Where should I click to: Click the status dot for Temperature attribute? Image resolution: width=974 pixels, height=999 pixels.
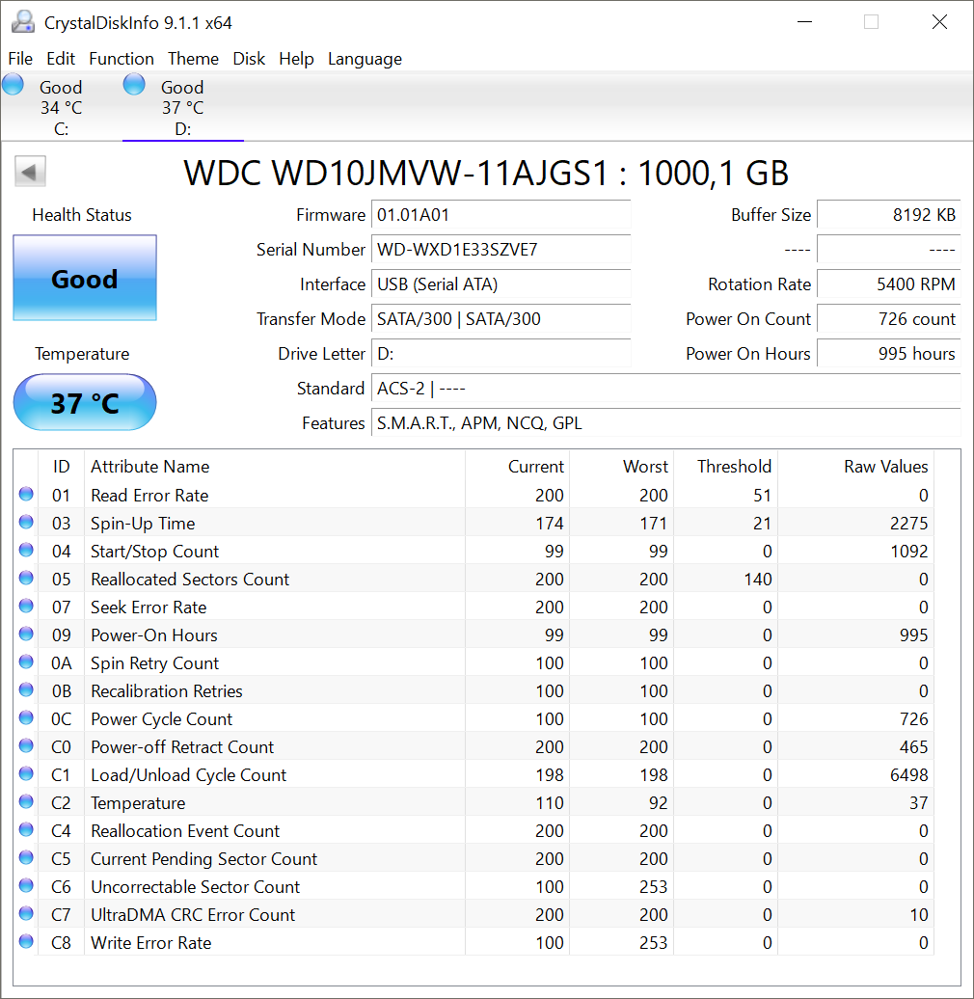coord(26,801)
